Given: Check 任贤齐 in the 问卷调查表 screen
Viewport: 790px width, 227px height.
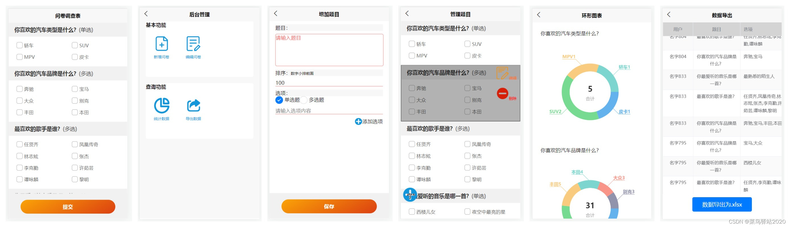Looking at the screenshot, I should pos(20,144).
